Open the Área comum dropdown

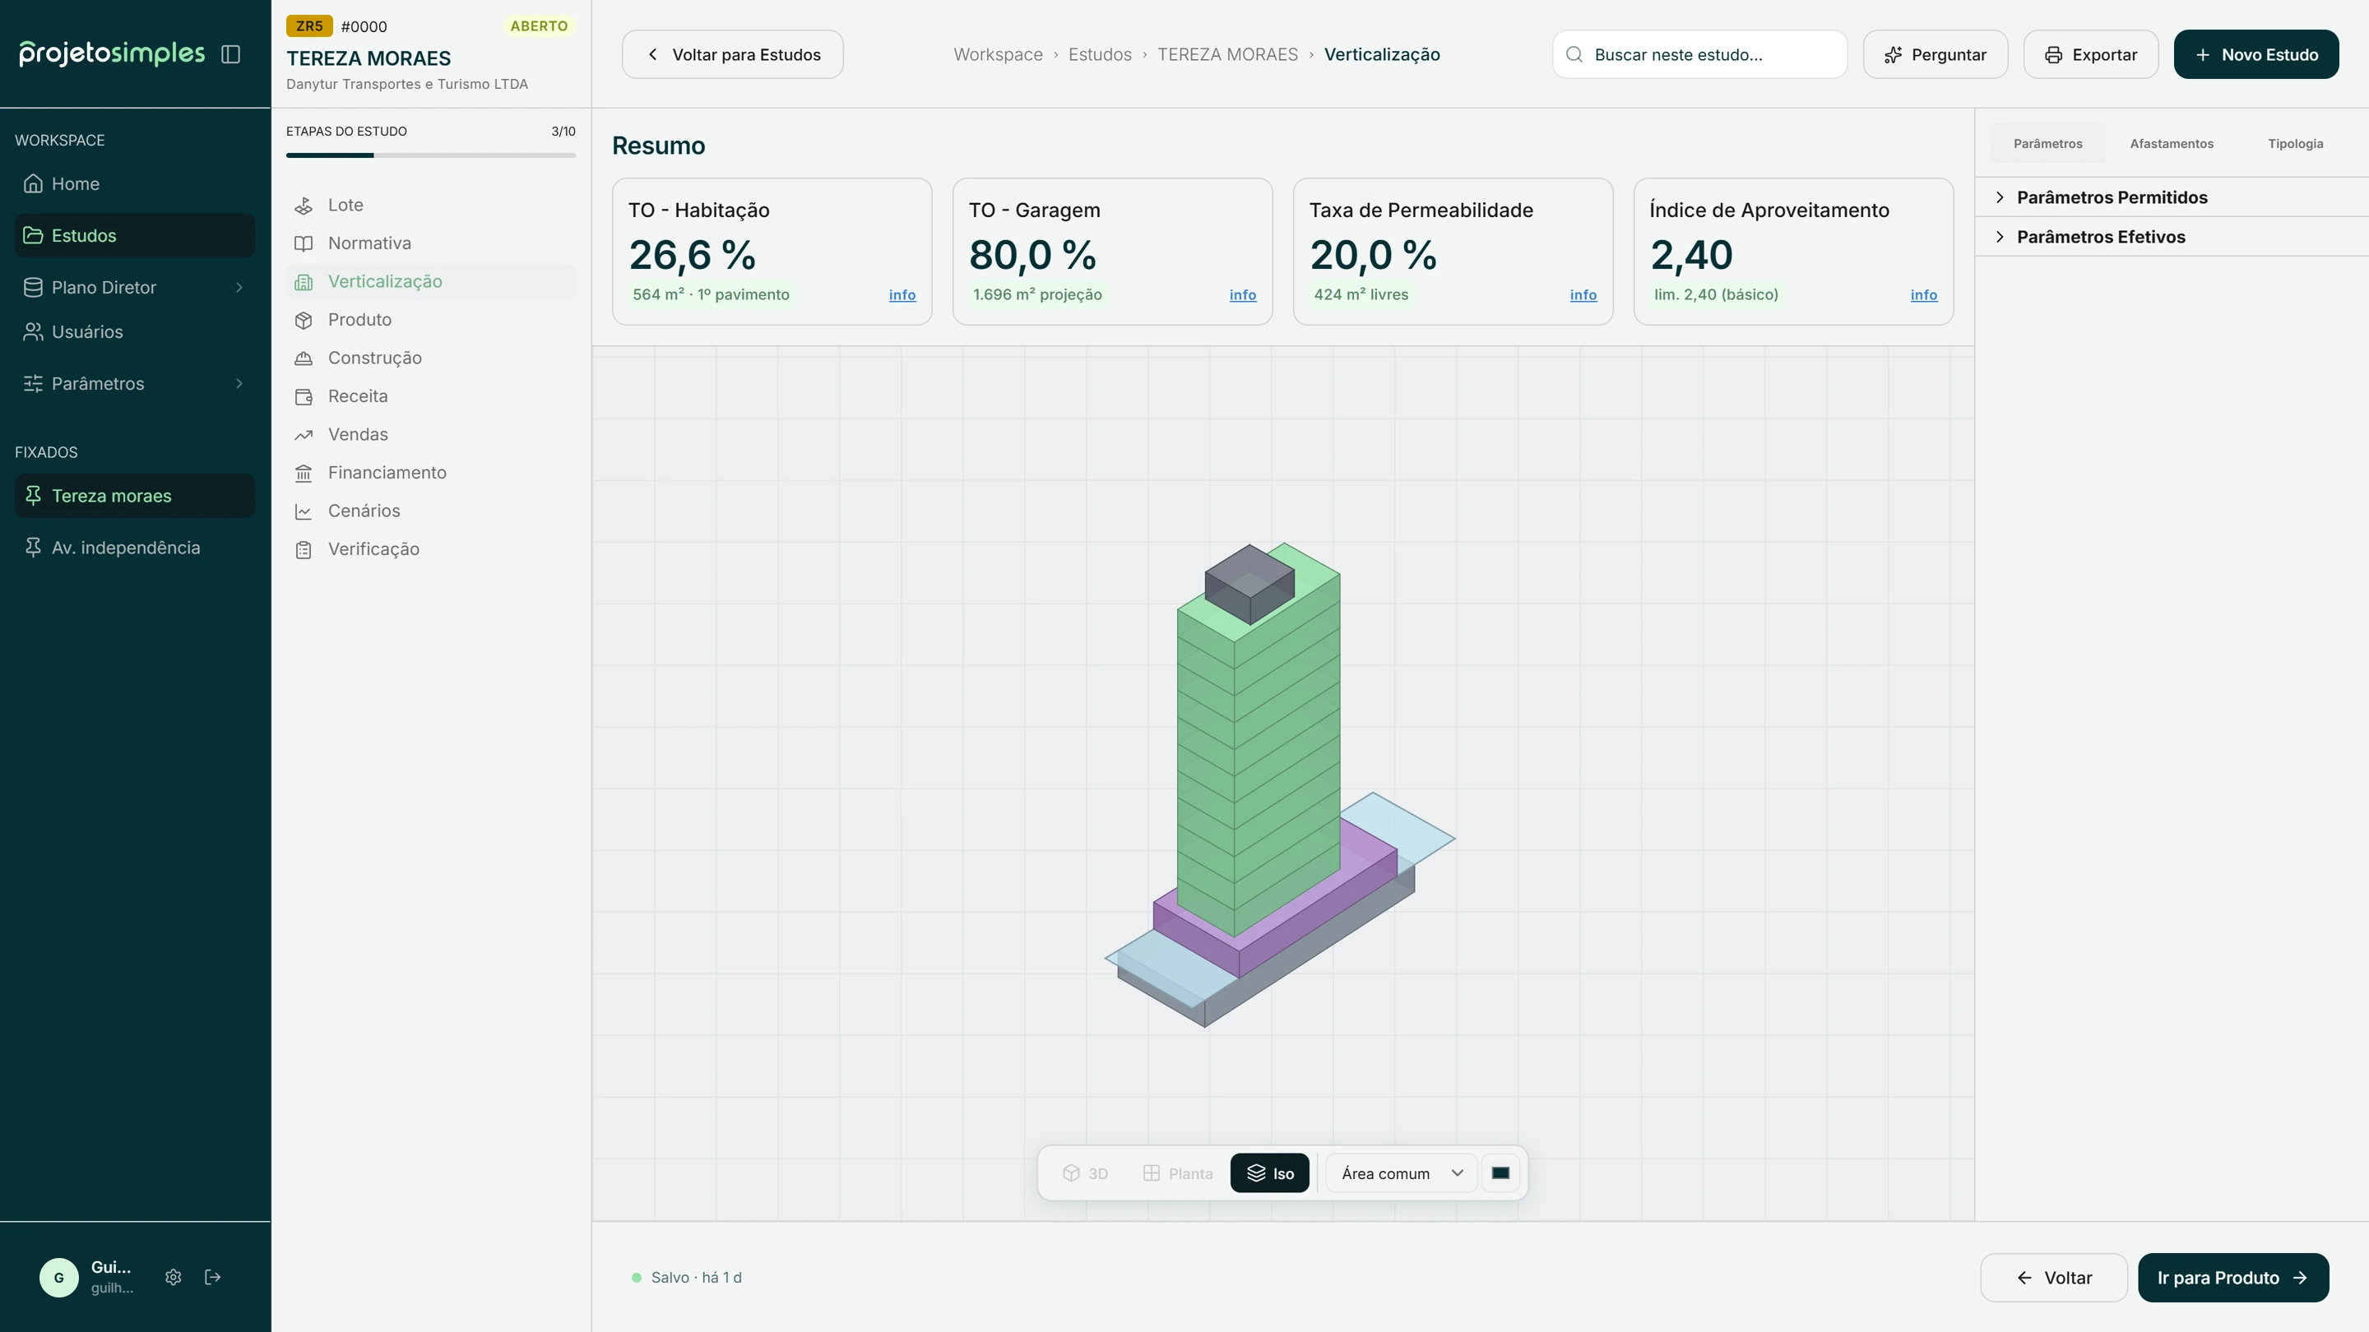[1401, 1174]
